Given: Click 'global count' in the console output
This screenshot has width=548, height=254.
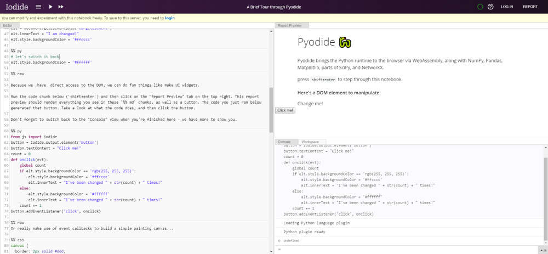Looking at the screenshot, I should tap(305, 168).
